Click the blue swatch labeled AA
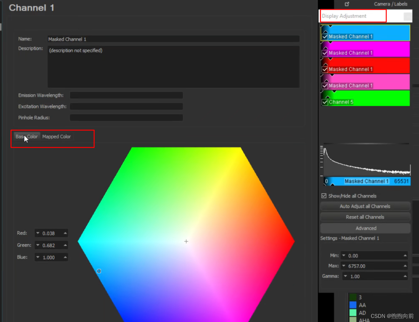 click(353, 305)
